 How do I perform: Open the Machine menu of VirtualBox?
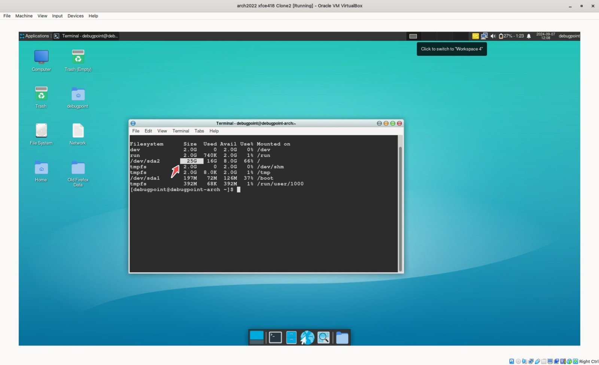coord(24,16)
